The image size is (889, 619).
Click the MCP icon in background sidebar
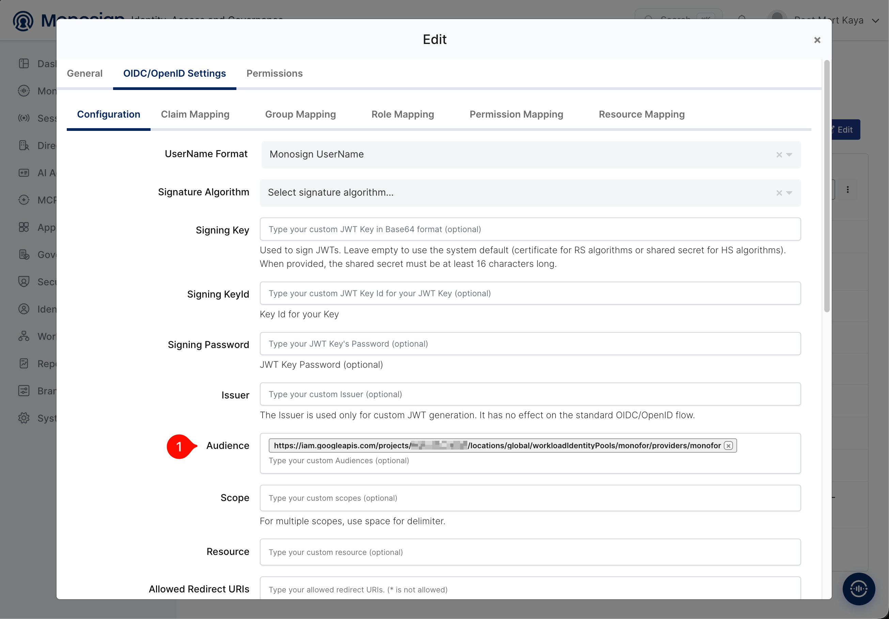(x=24, y=200)
